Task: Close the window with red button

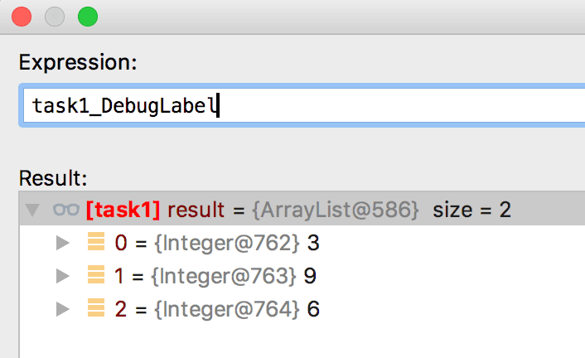Action: click(x=22, y=17)
